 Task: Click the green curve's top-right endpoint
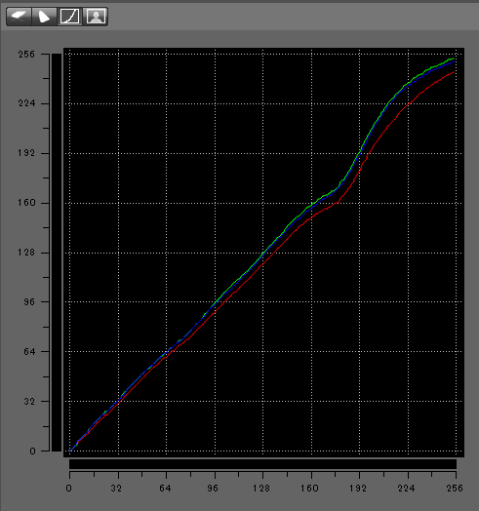tap(453, 59)
